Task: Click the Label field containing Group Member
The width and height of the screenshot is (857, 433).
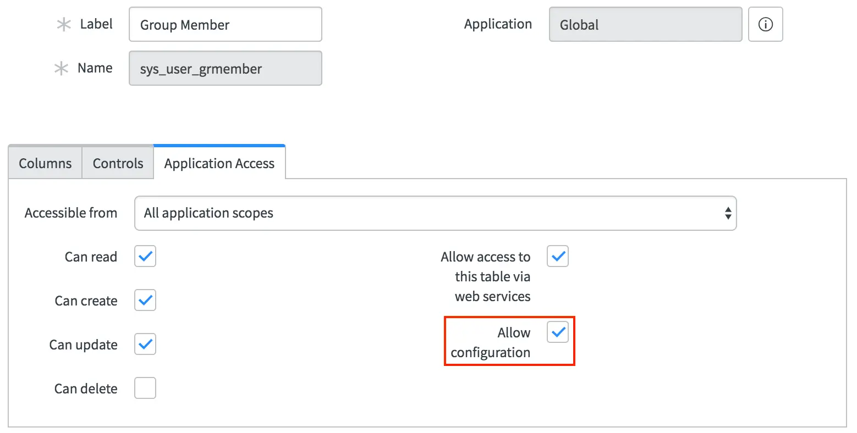Action: [x=225, y=25]
